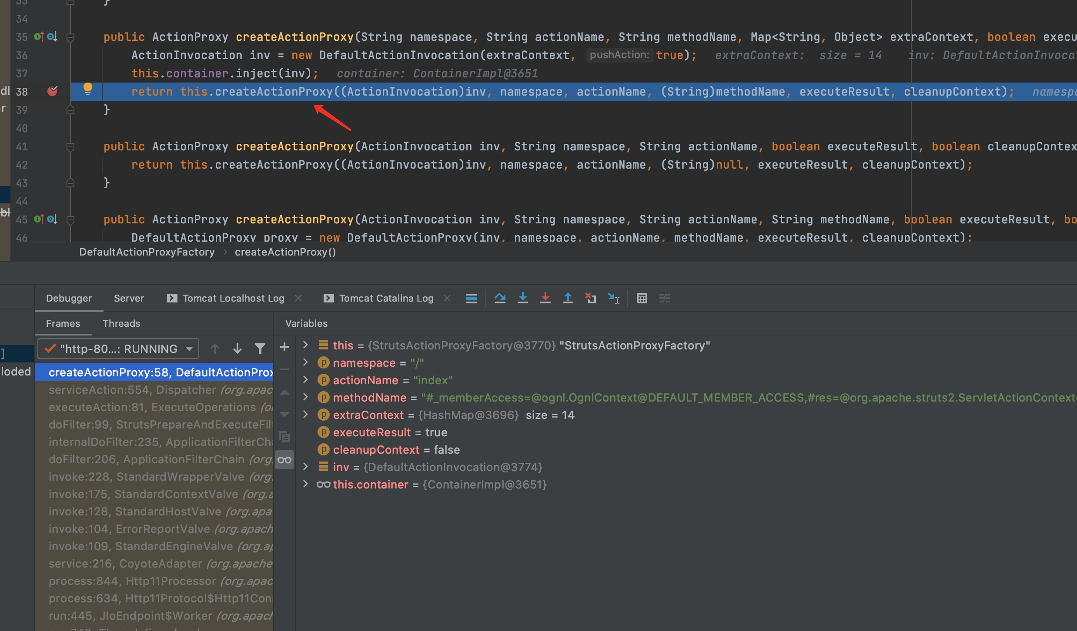Switch to the Debugger tab

pyautogui.click(x=69, y=298)
